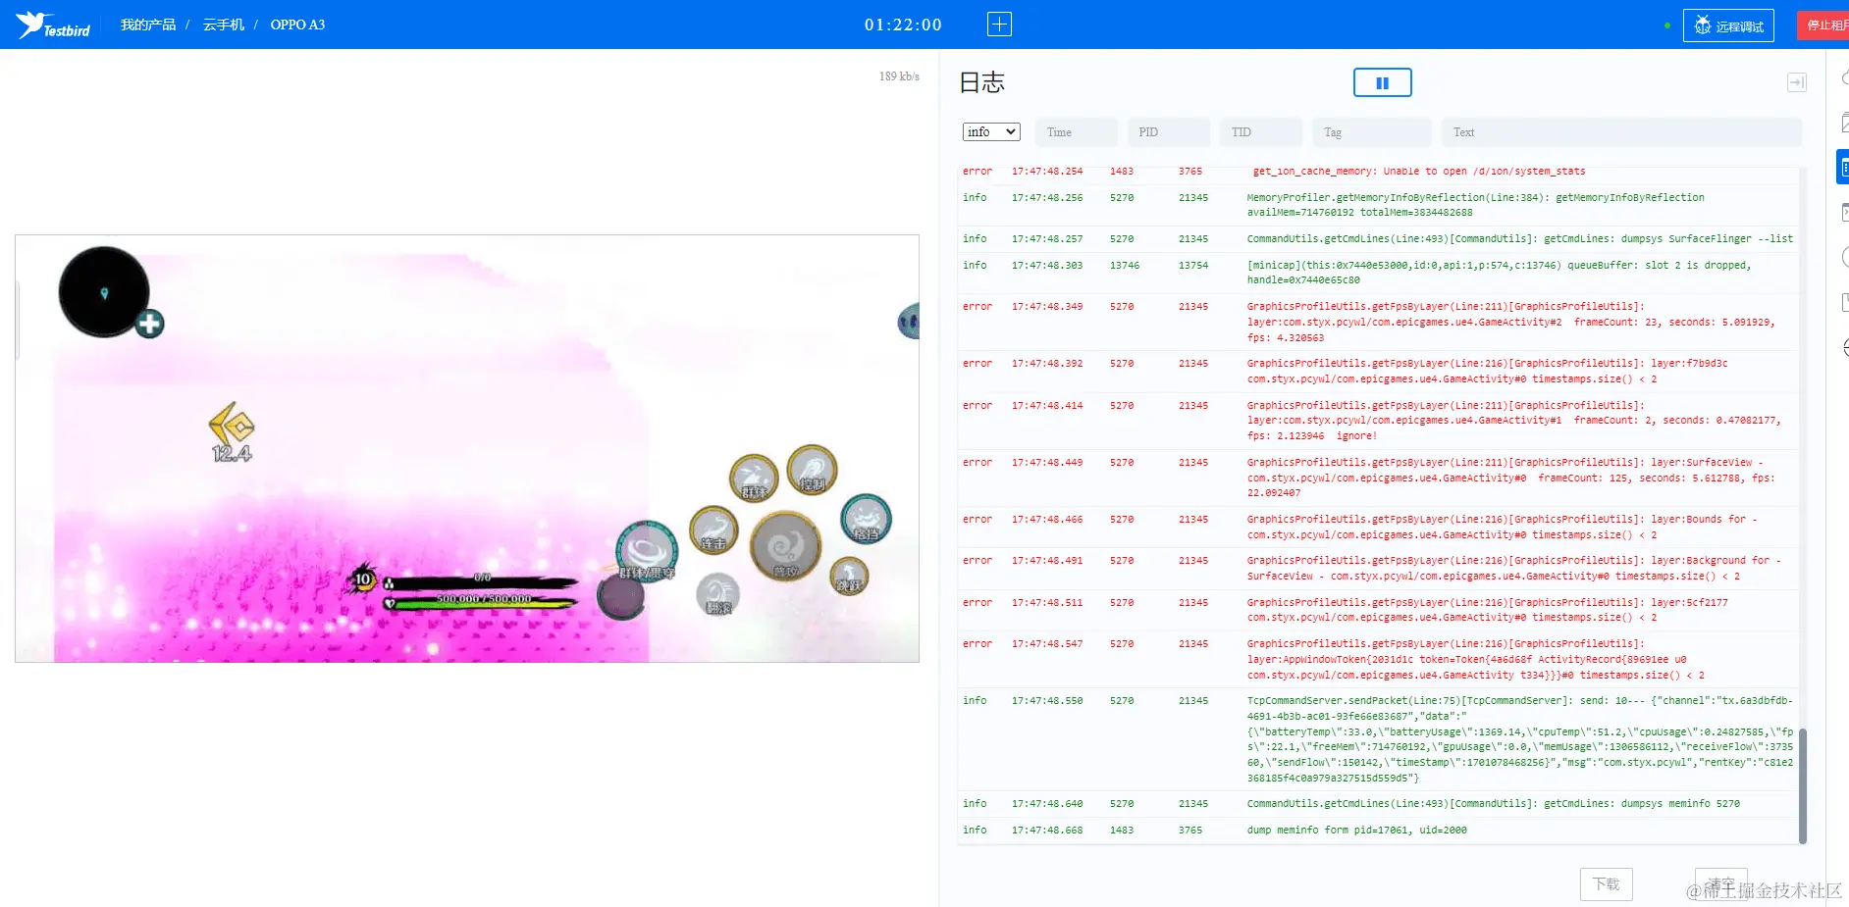This screenshot has height=907, width=1849.
Task: Click the scrollbar thumb in the log list
Action: 1802,784
